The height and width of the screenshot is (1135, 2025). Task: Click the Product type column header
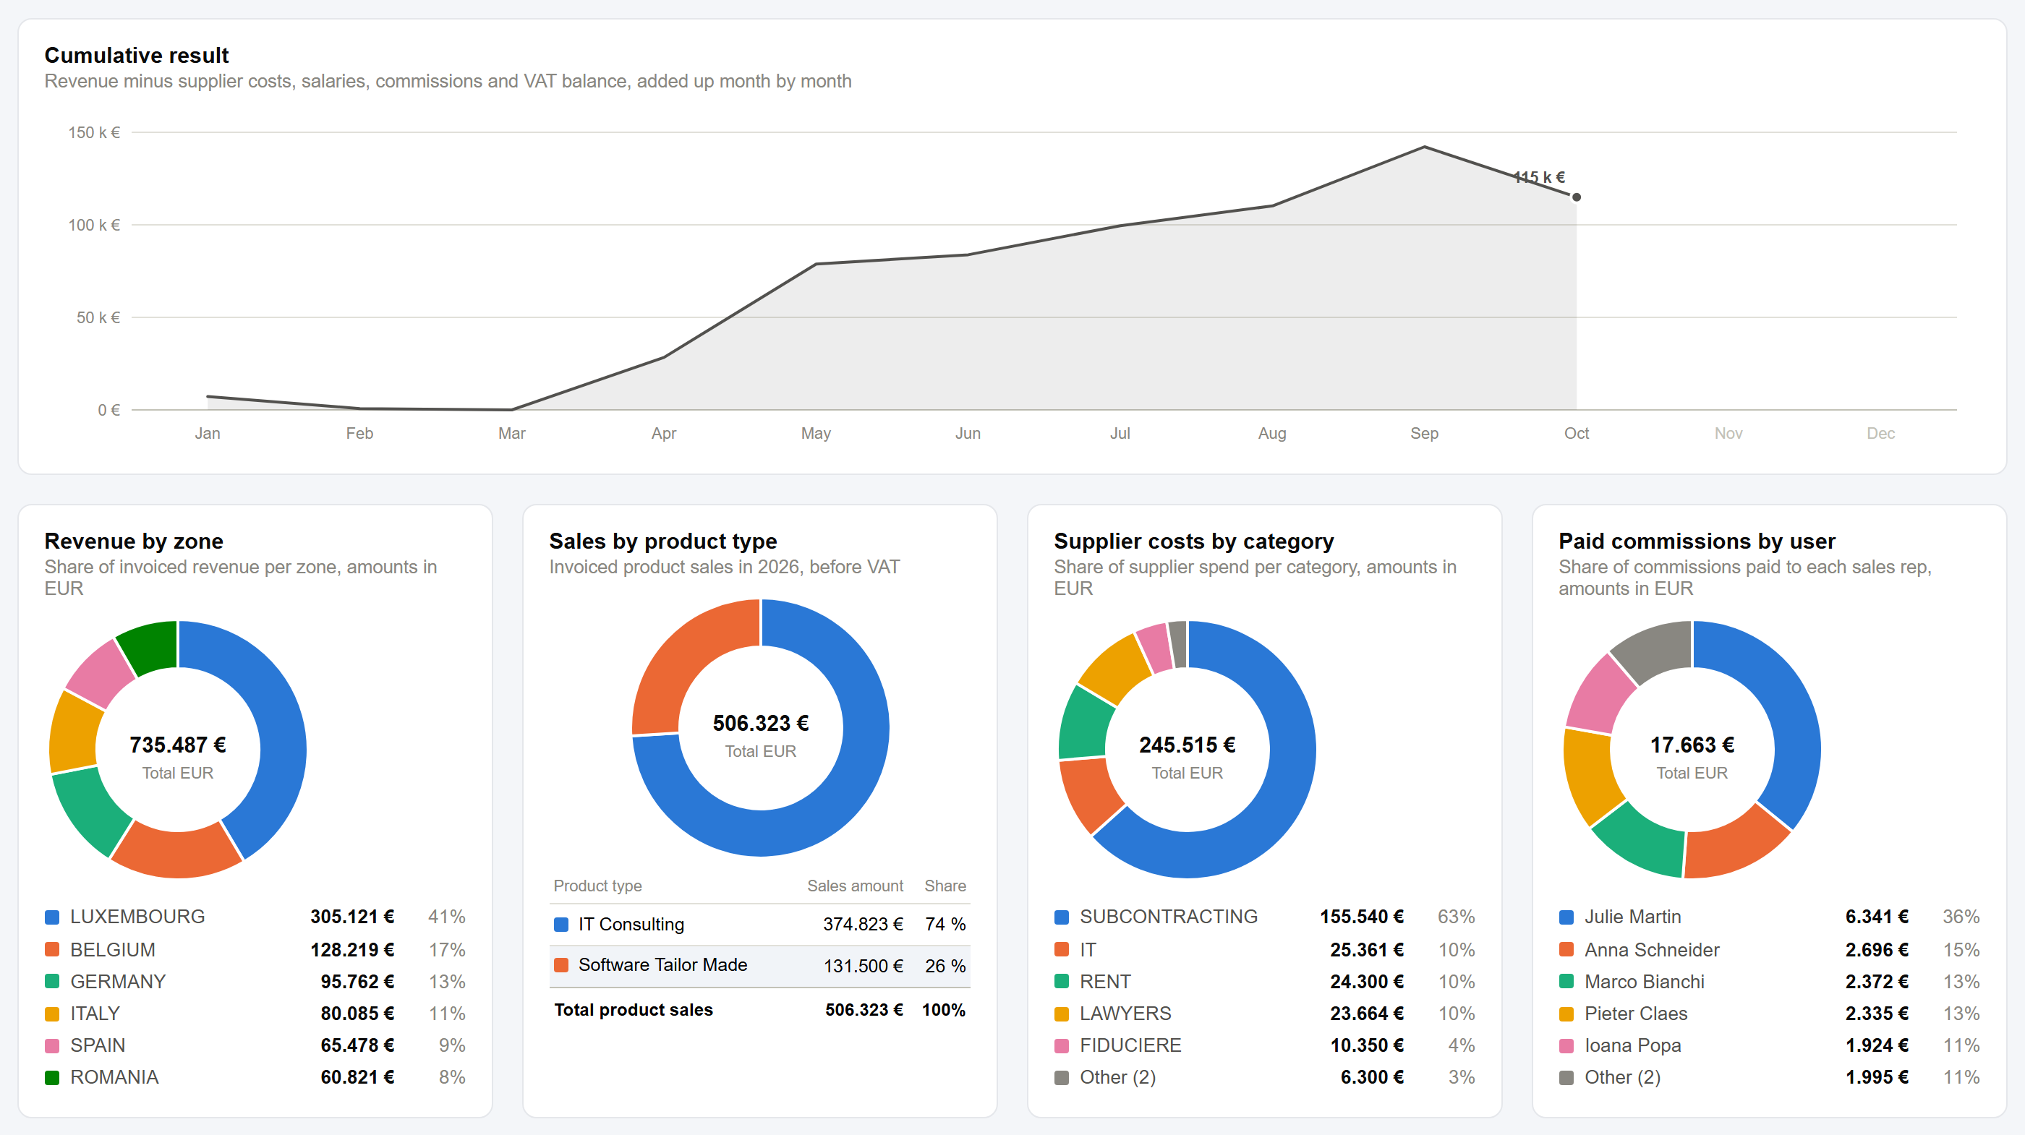[597, 886]
